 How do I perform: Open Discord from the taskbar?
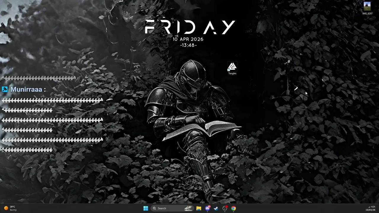point(208,208)
